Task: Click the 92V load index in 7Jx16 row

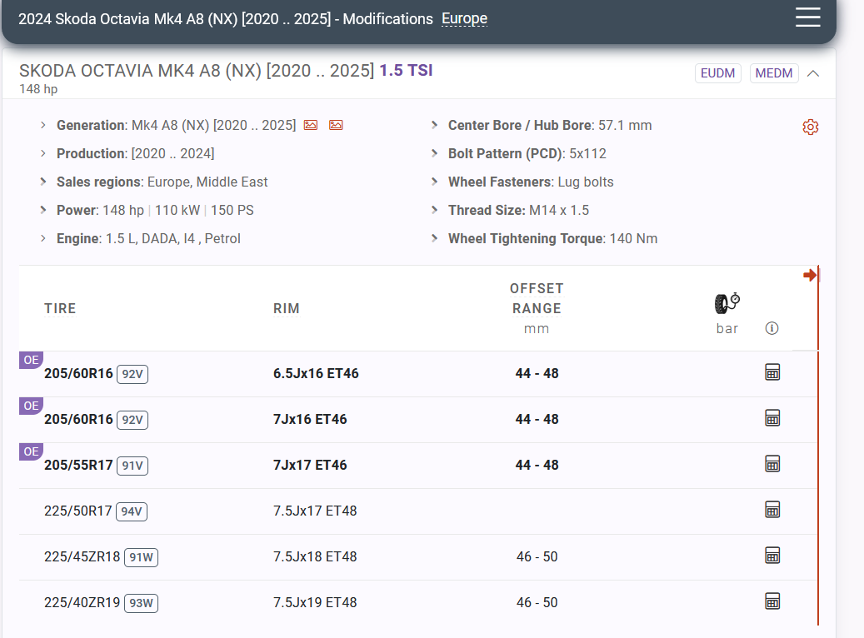Action: click(132, 420)
